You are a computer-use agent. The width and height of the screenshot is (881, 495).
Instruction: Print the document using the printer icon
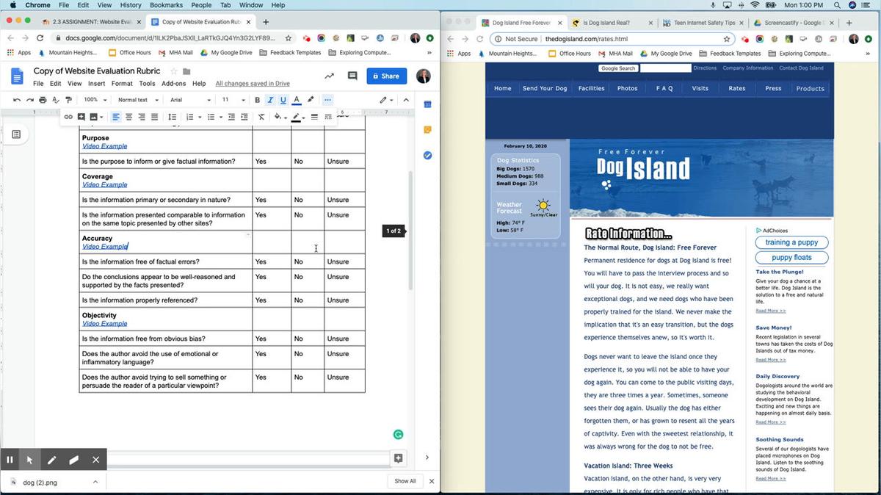43,100
